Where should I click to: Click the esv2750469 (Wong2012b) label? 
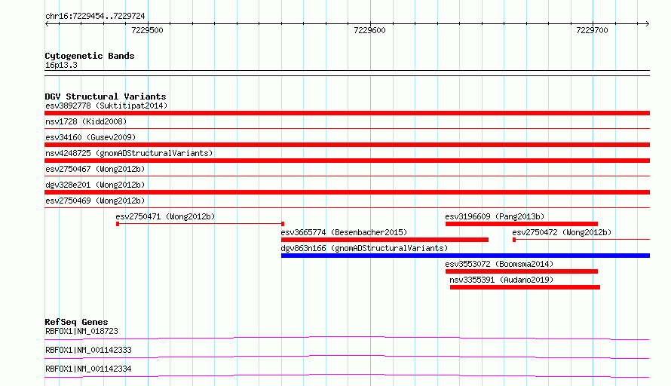[x=95, y=201]
